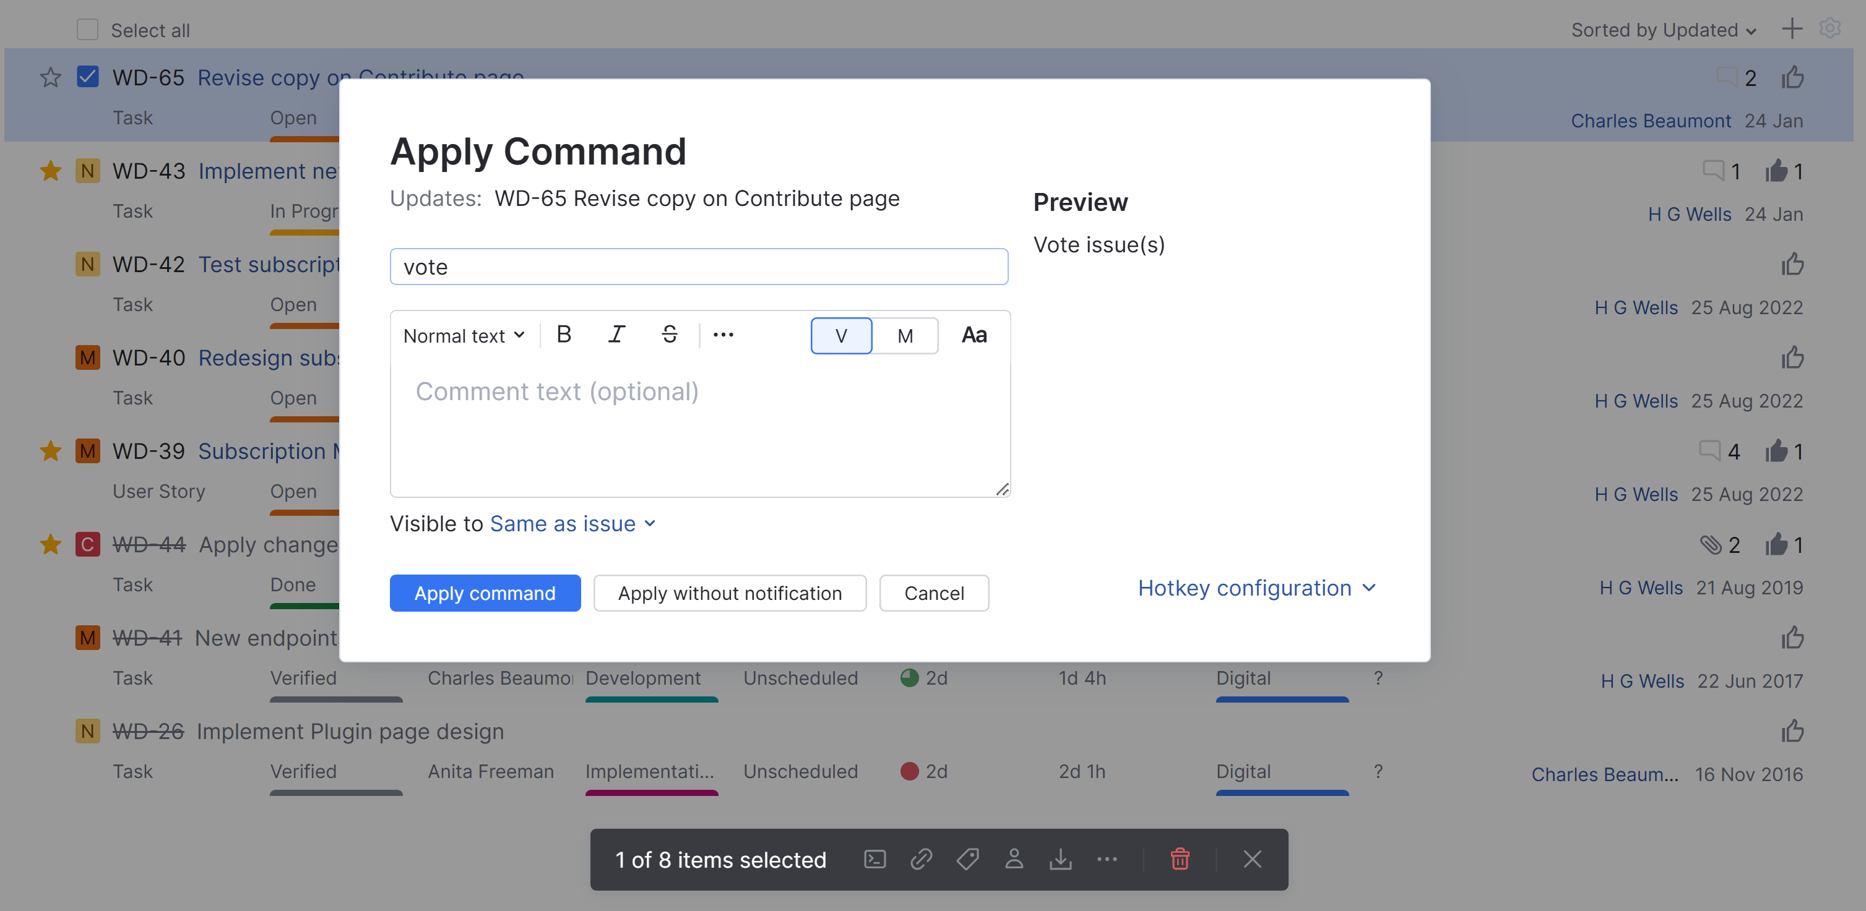The height and width of the screenshot is (911, 1866).
Task: Toggle the star on WD-65
Action: click(50, 77)
